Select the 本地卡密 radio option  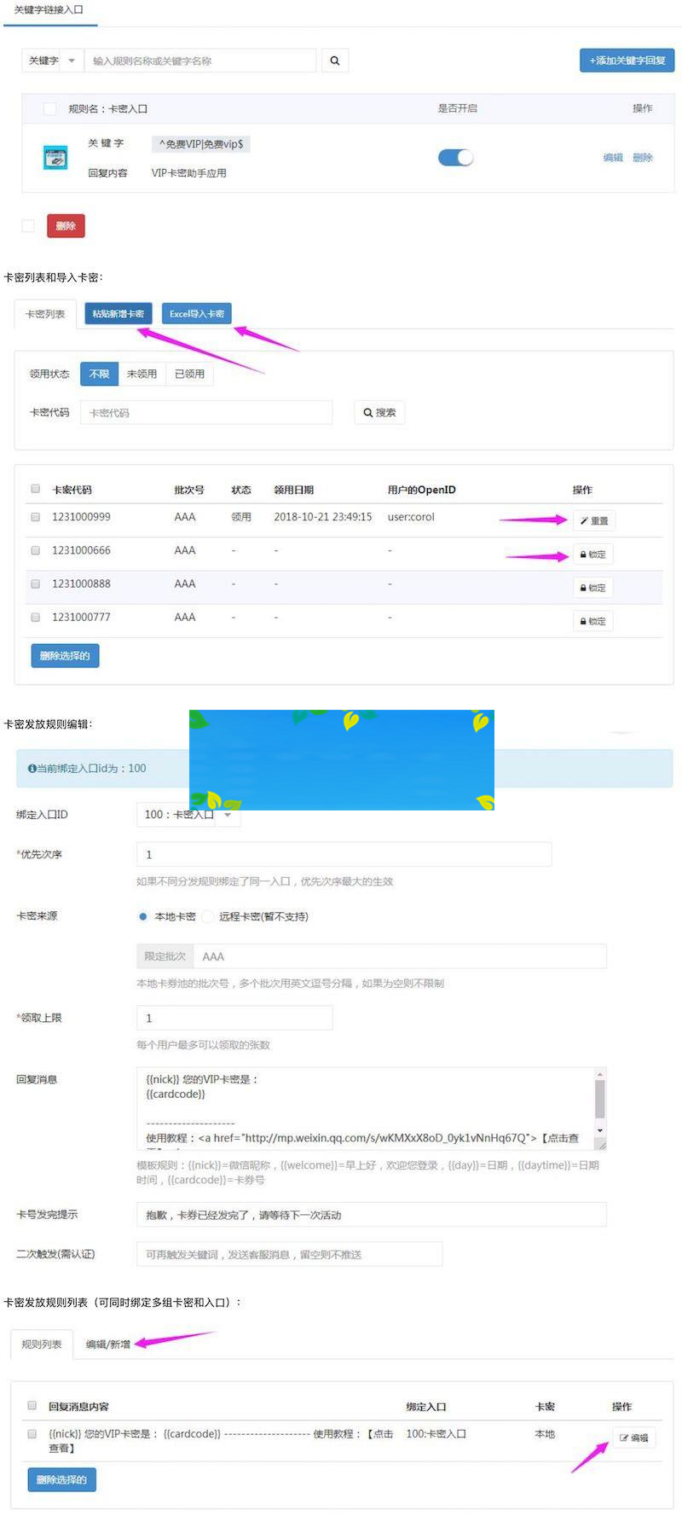click(143, 916)
